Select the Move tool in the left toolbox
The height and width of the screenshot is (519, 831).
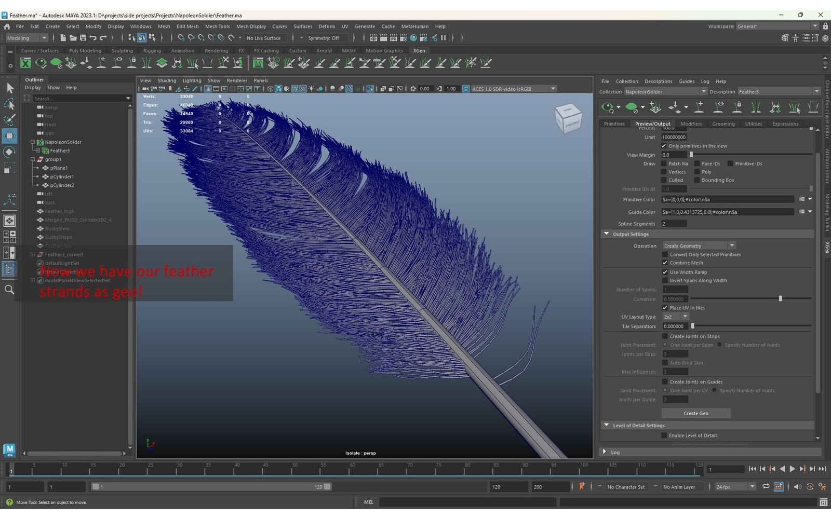coord(9,136)
